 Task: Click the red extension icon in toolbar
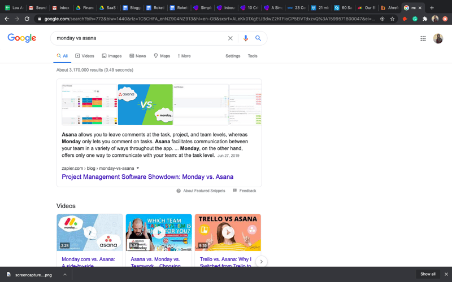[x=405, y=19]
